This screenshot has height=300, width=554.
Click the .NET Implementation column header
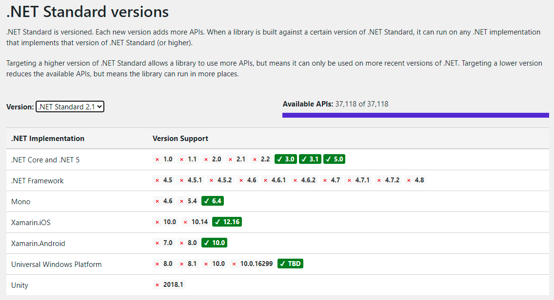point(48,139)
